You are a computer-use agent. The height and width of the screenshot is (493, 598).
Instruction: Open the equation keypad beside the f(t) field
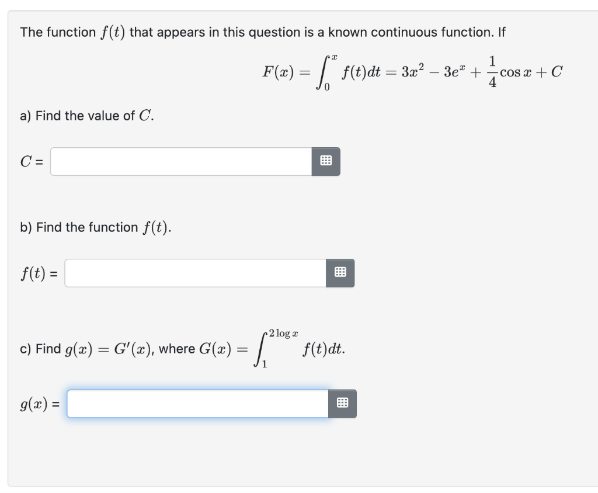(x=340, y=273)
